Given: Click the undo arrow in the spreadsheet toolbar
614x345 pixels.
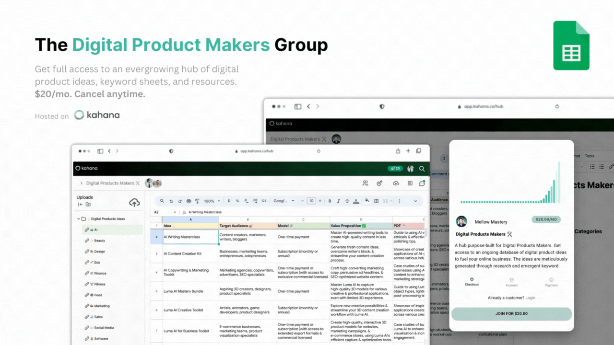Looking at the screenshot, I should (x=171, y=201).
